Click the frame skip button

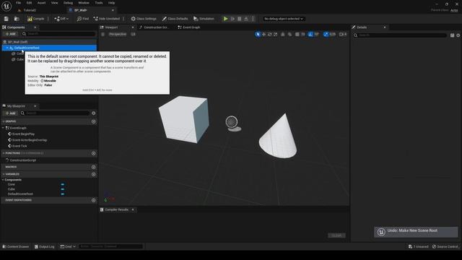pos(232,19)
